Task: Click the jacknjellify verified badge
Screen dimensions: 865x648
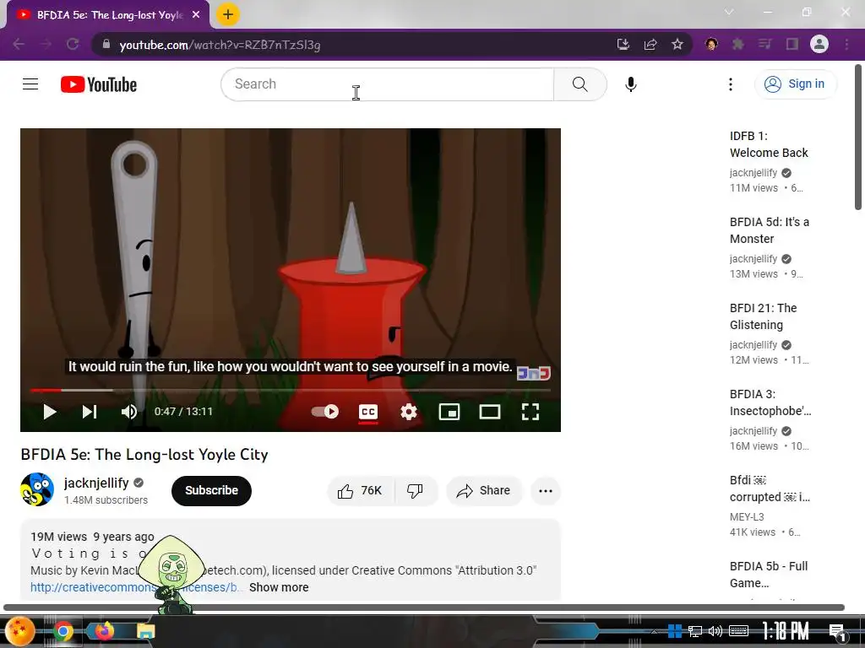Action: coord(139,483)
